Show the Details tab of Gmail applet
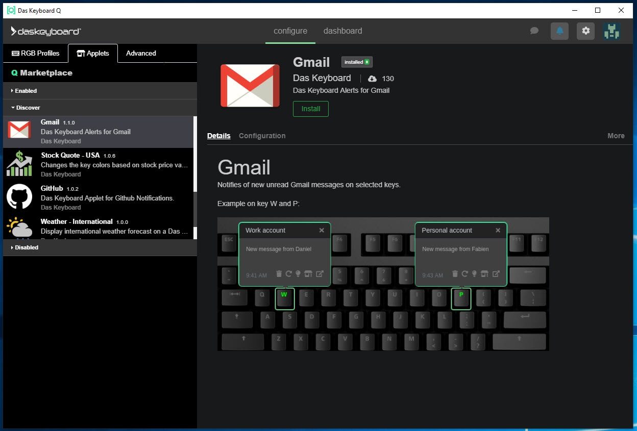This screenshot has height=431, width=637. (218, 136)
